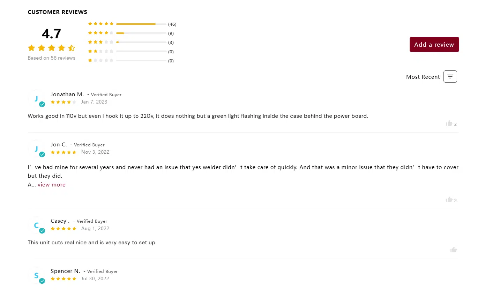Open the Most Recent sort filter icon

coord(450,77)
